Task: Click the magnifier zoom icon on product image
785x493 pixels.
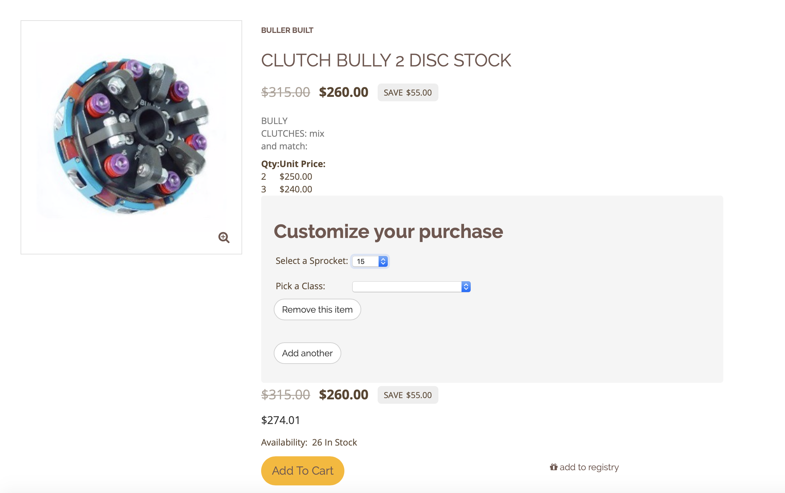Action: 224,237
